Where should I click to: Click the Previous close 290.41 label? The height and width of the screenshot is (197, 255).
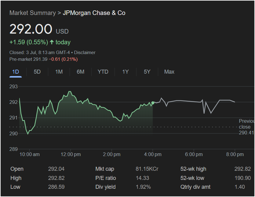[246, 127]
